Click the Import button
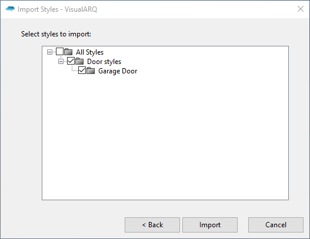 [210, 225]
